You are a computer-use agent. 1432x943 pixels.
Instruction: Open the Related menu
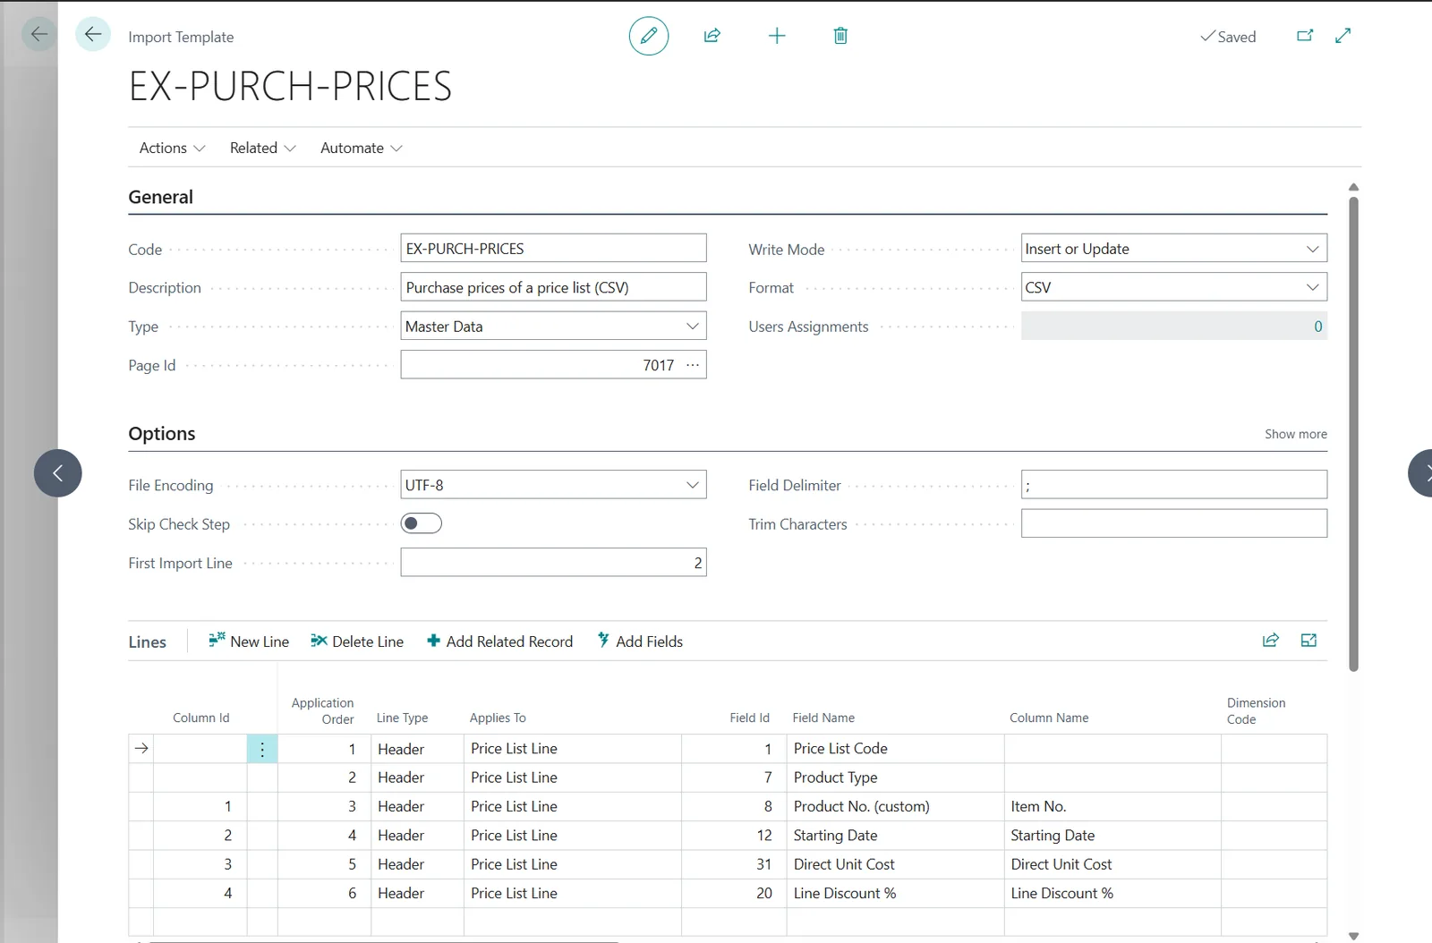[262, 148]
